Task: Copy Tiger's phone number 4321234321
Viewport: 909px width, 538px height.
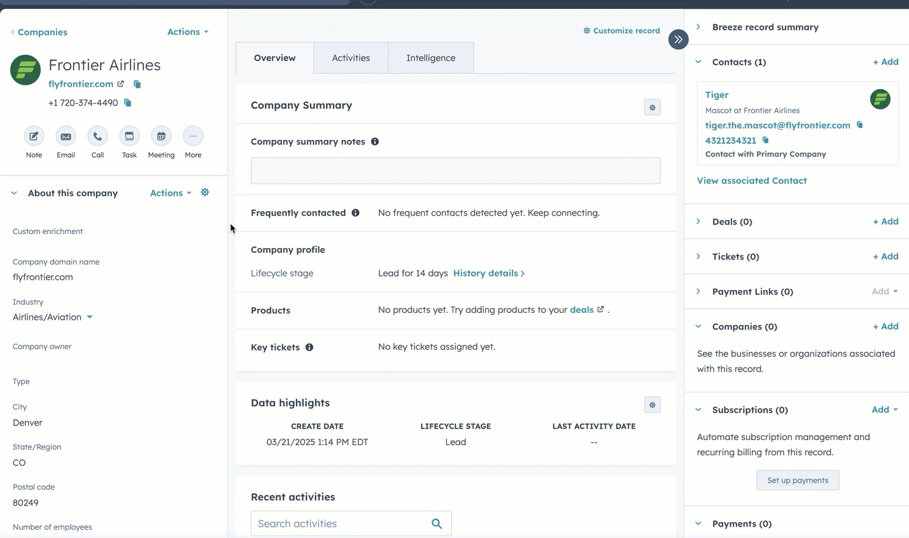Action: pyautogui.click(x=765, y=140)
